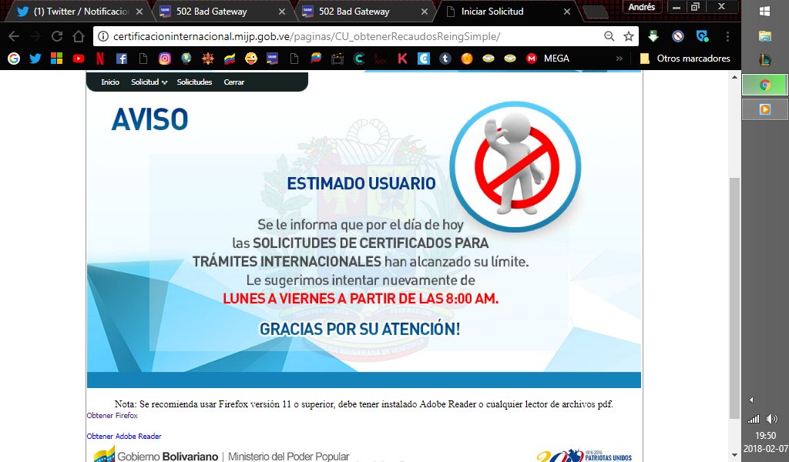Image resolution: width=789 pixels, height=462 pixels.
Task: Open the Venezuelan flag bookmark
Action: (230, 59)
